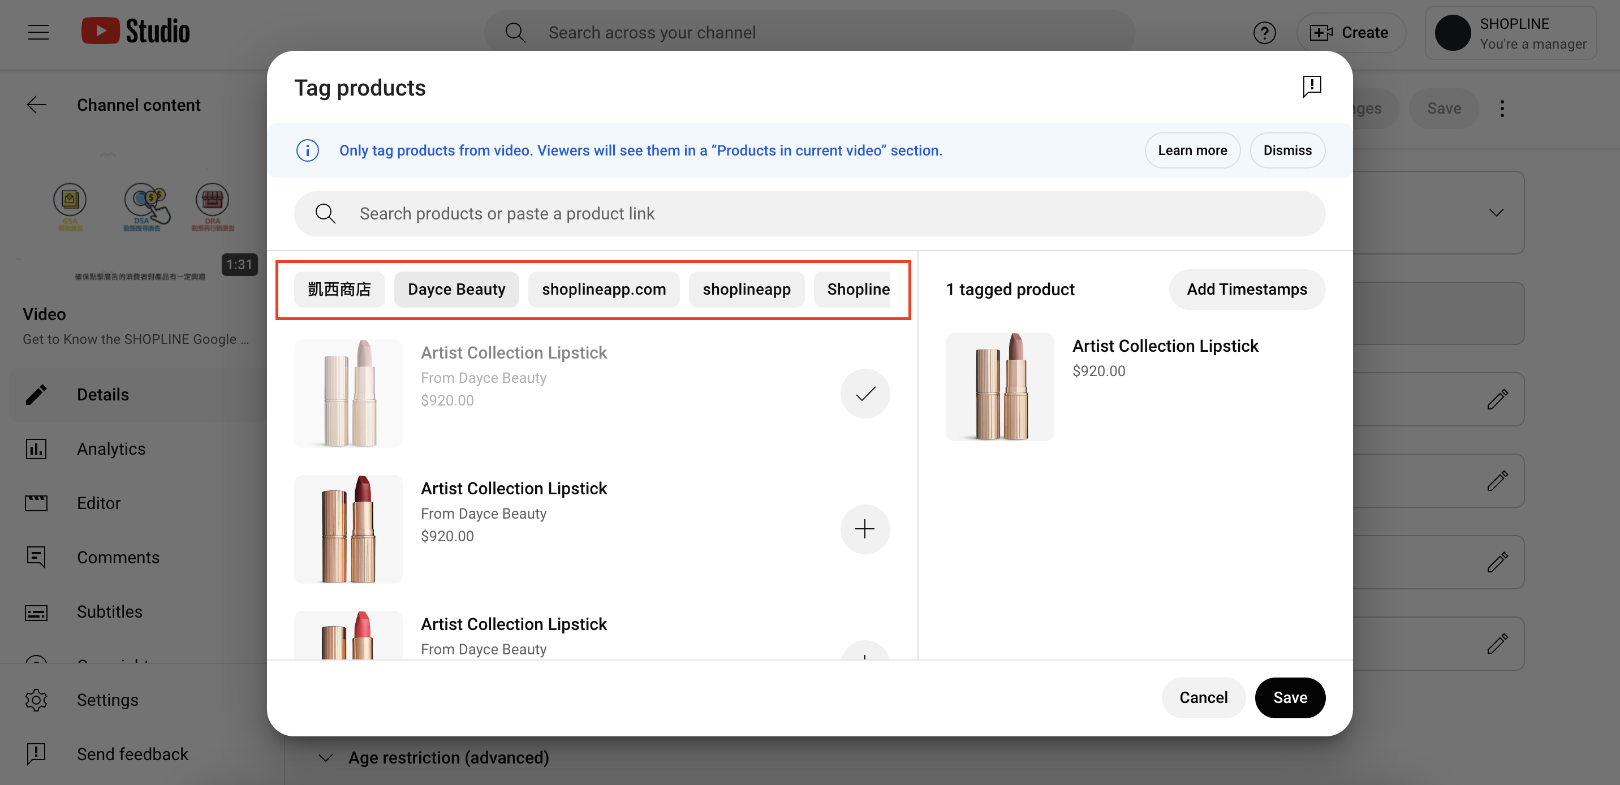Open the dark red lipstick thumbnail
1620x785 pixels.
(348, 529)
